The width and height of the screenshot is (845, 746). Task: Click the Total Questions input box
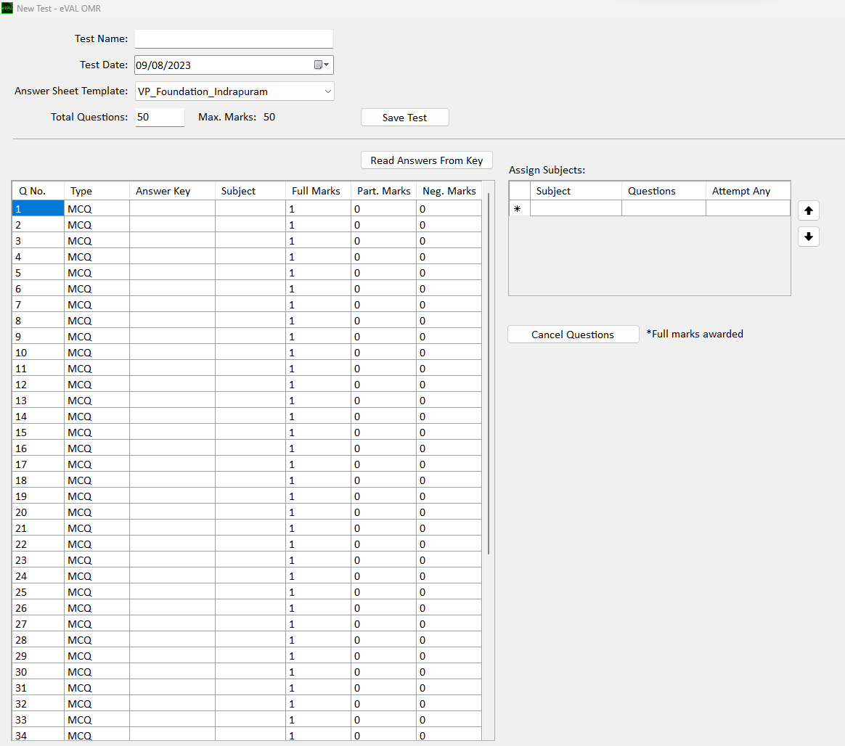coord(160,117)
